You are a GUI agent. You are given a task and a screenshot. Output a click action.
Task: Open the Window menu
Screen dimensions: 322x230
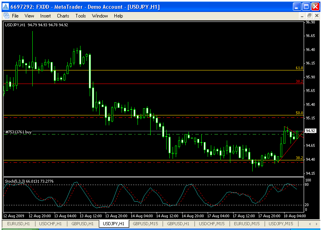100,16
